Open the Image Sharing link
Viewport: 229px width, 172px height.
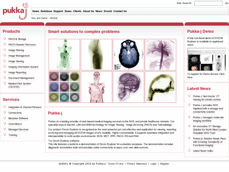click(16, 50)
